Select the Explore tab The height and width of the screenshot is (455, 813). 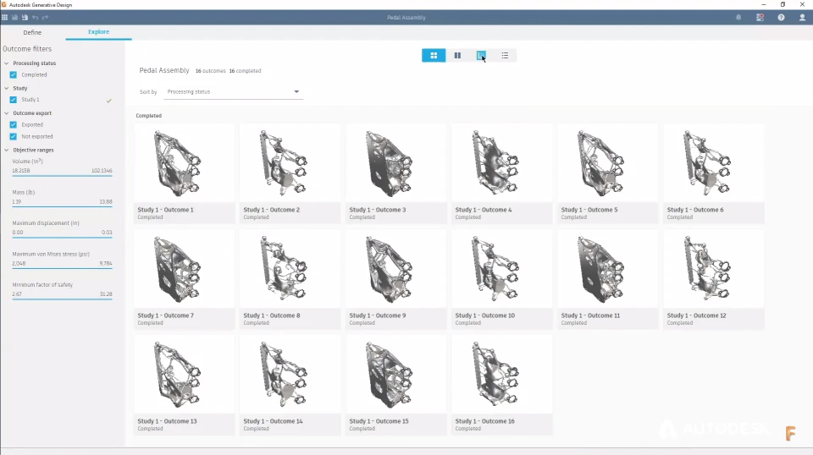click(98, 31)
